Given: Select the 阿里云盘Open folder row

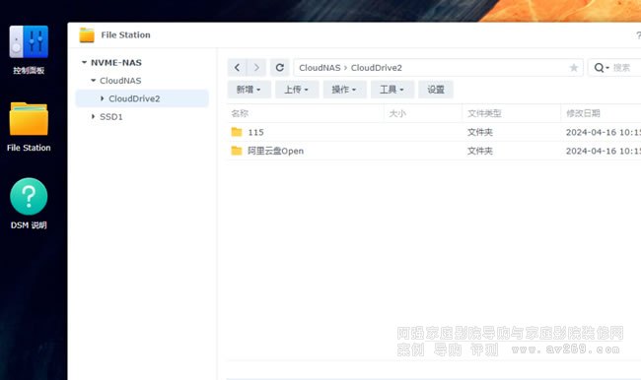Looking at the screenshot, I should pos(434,151).
